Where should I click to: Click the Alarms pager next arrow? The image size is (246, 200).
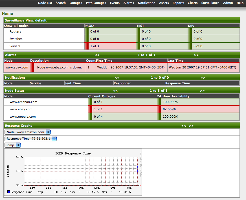click(x=196, y=55)
